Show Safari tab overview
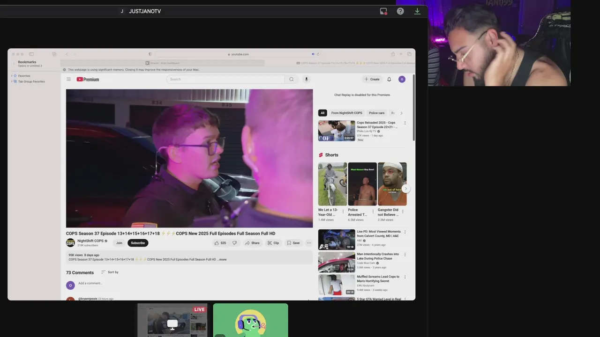Viewport: 600px width, 337px height. coord(409,54)
